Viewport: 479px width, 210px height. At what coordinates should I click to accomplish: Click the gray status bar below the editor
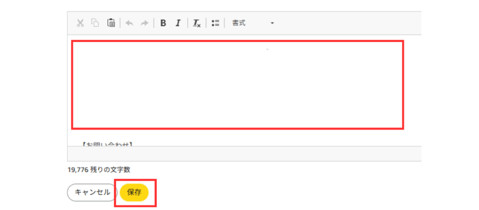click(244, 154)
